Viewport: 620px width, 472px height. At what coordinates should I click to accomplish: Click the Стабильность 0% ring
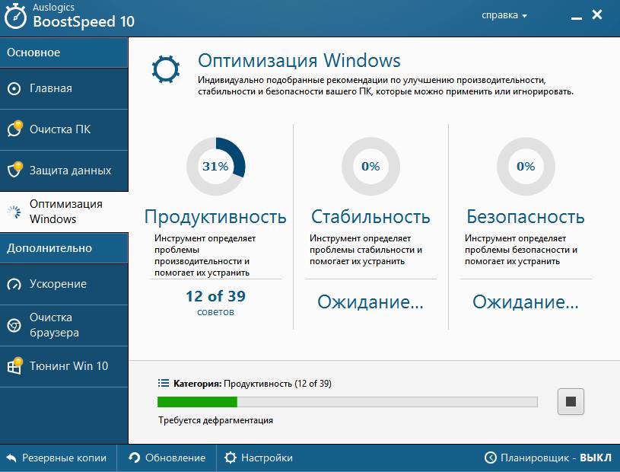click(370, 166)
